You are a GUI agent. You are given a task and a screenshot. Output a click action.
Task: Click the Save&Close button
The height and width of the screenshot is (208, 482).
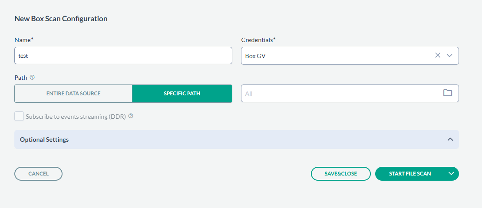340,174
